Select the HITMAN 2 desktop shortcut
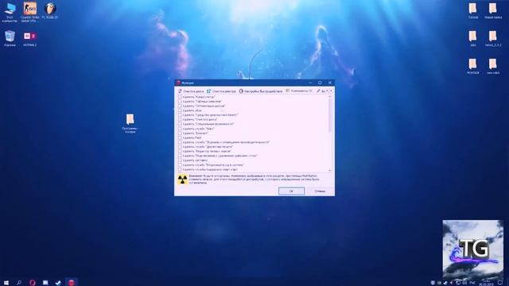 coord(30,39)
